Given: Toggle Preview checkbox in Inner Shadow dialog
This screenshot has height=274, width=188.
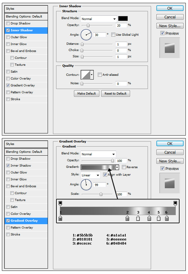Looking at the screenshot, I should (x=163, y=33).
